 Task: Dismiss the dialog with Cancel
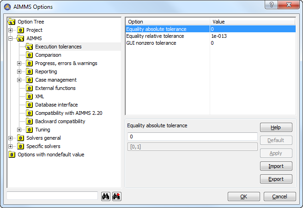point(279,196)
